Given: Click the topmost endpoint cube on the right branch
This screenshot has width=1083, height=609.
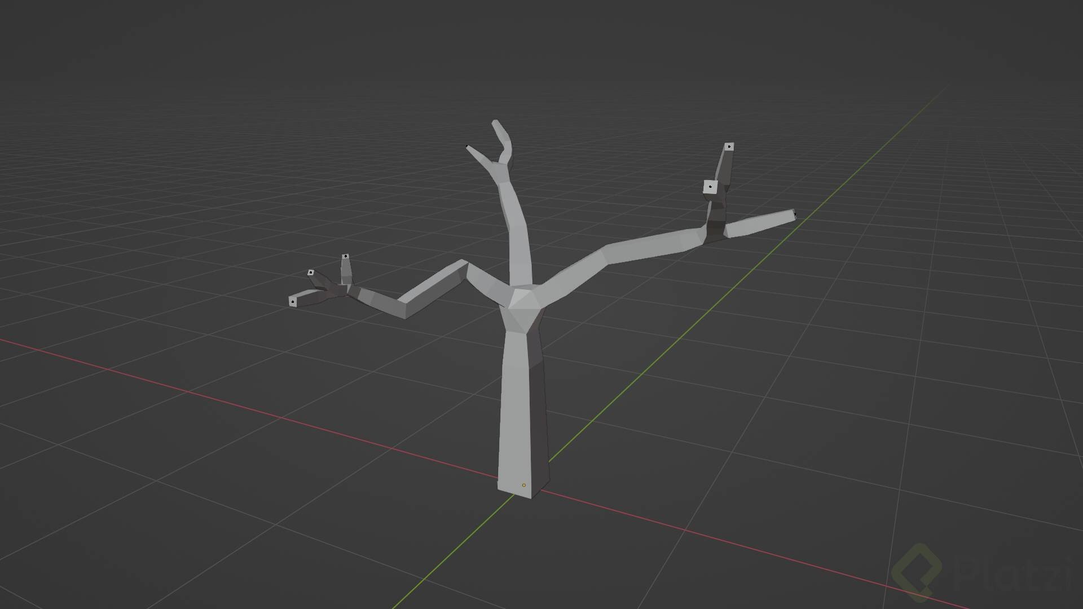Looking at the screenshot, I should (x=729, y=146).
